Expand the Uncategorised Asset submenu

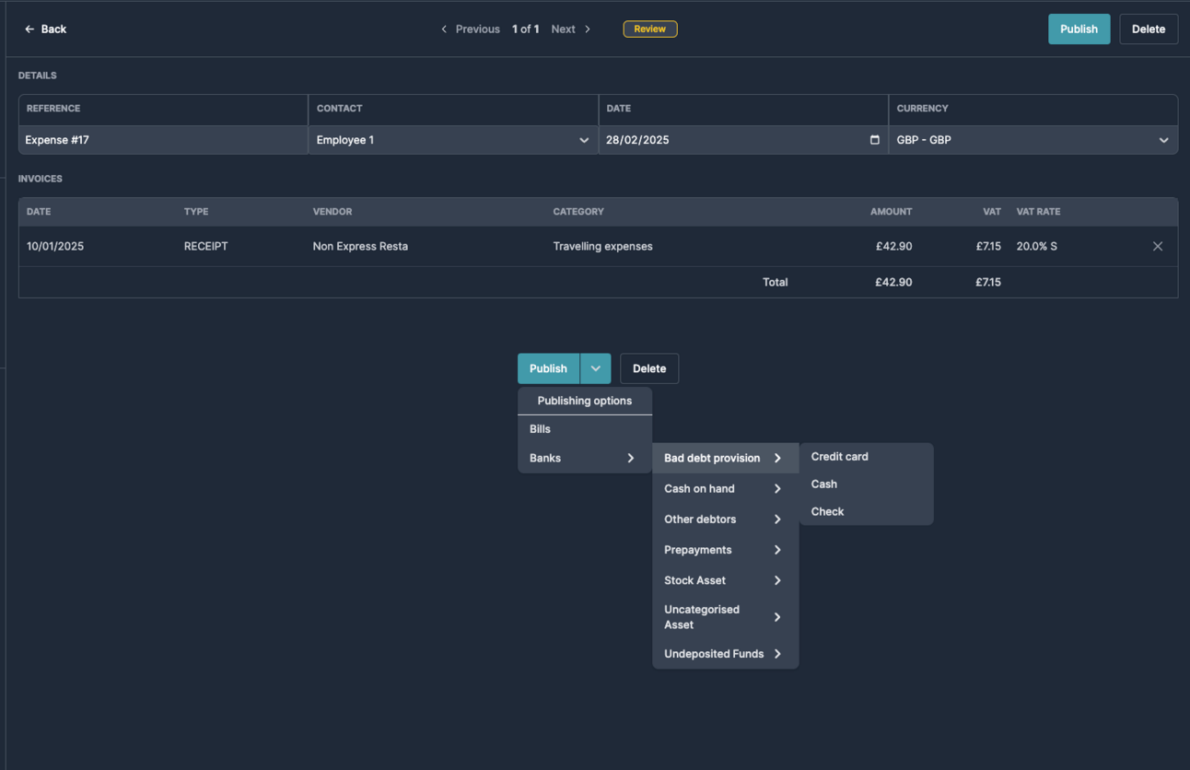coord(725,617)
